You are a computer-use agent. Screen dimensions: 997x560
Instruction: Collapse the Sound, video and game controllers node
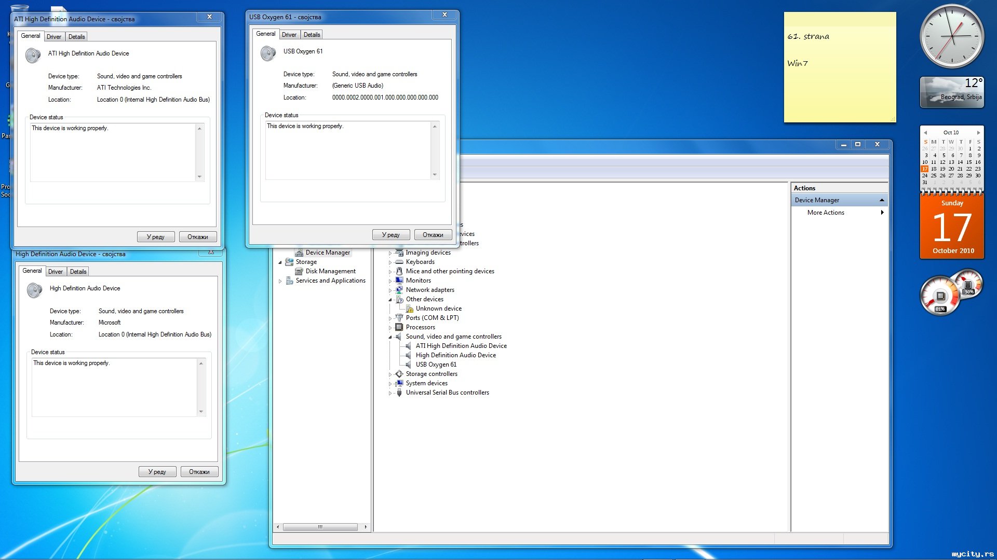pos(390,337)
